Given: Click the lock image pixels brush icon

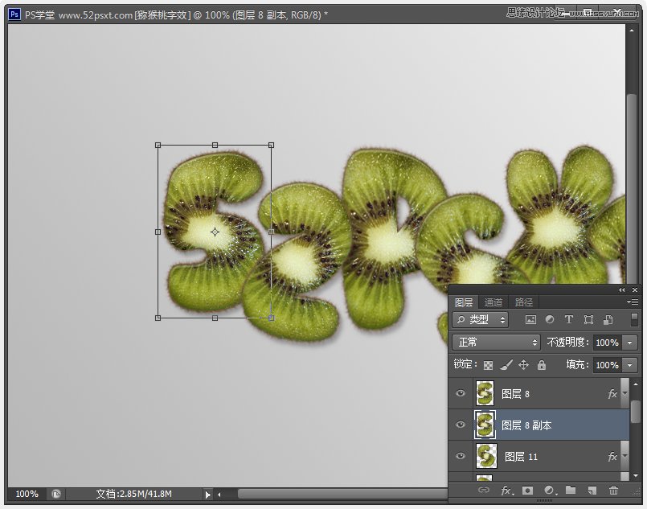Looking at the screenshot, I should point(506,365).
